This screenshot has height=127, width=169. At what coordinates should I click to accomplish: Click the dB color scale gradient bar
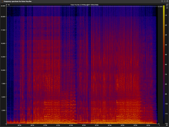164,65
